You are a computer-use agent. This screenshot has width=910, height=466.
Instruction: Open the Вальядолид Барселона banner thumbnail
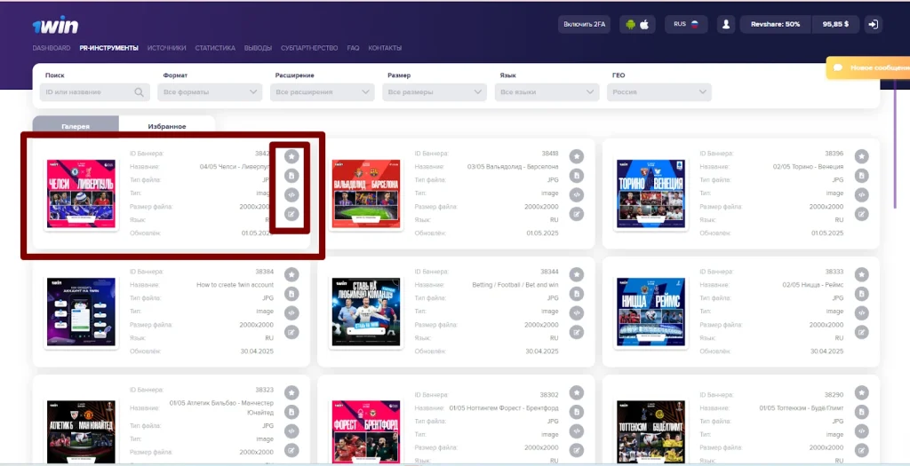tap(366, 194)
